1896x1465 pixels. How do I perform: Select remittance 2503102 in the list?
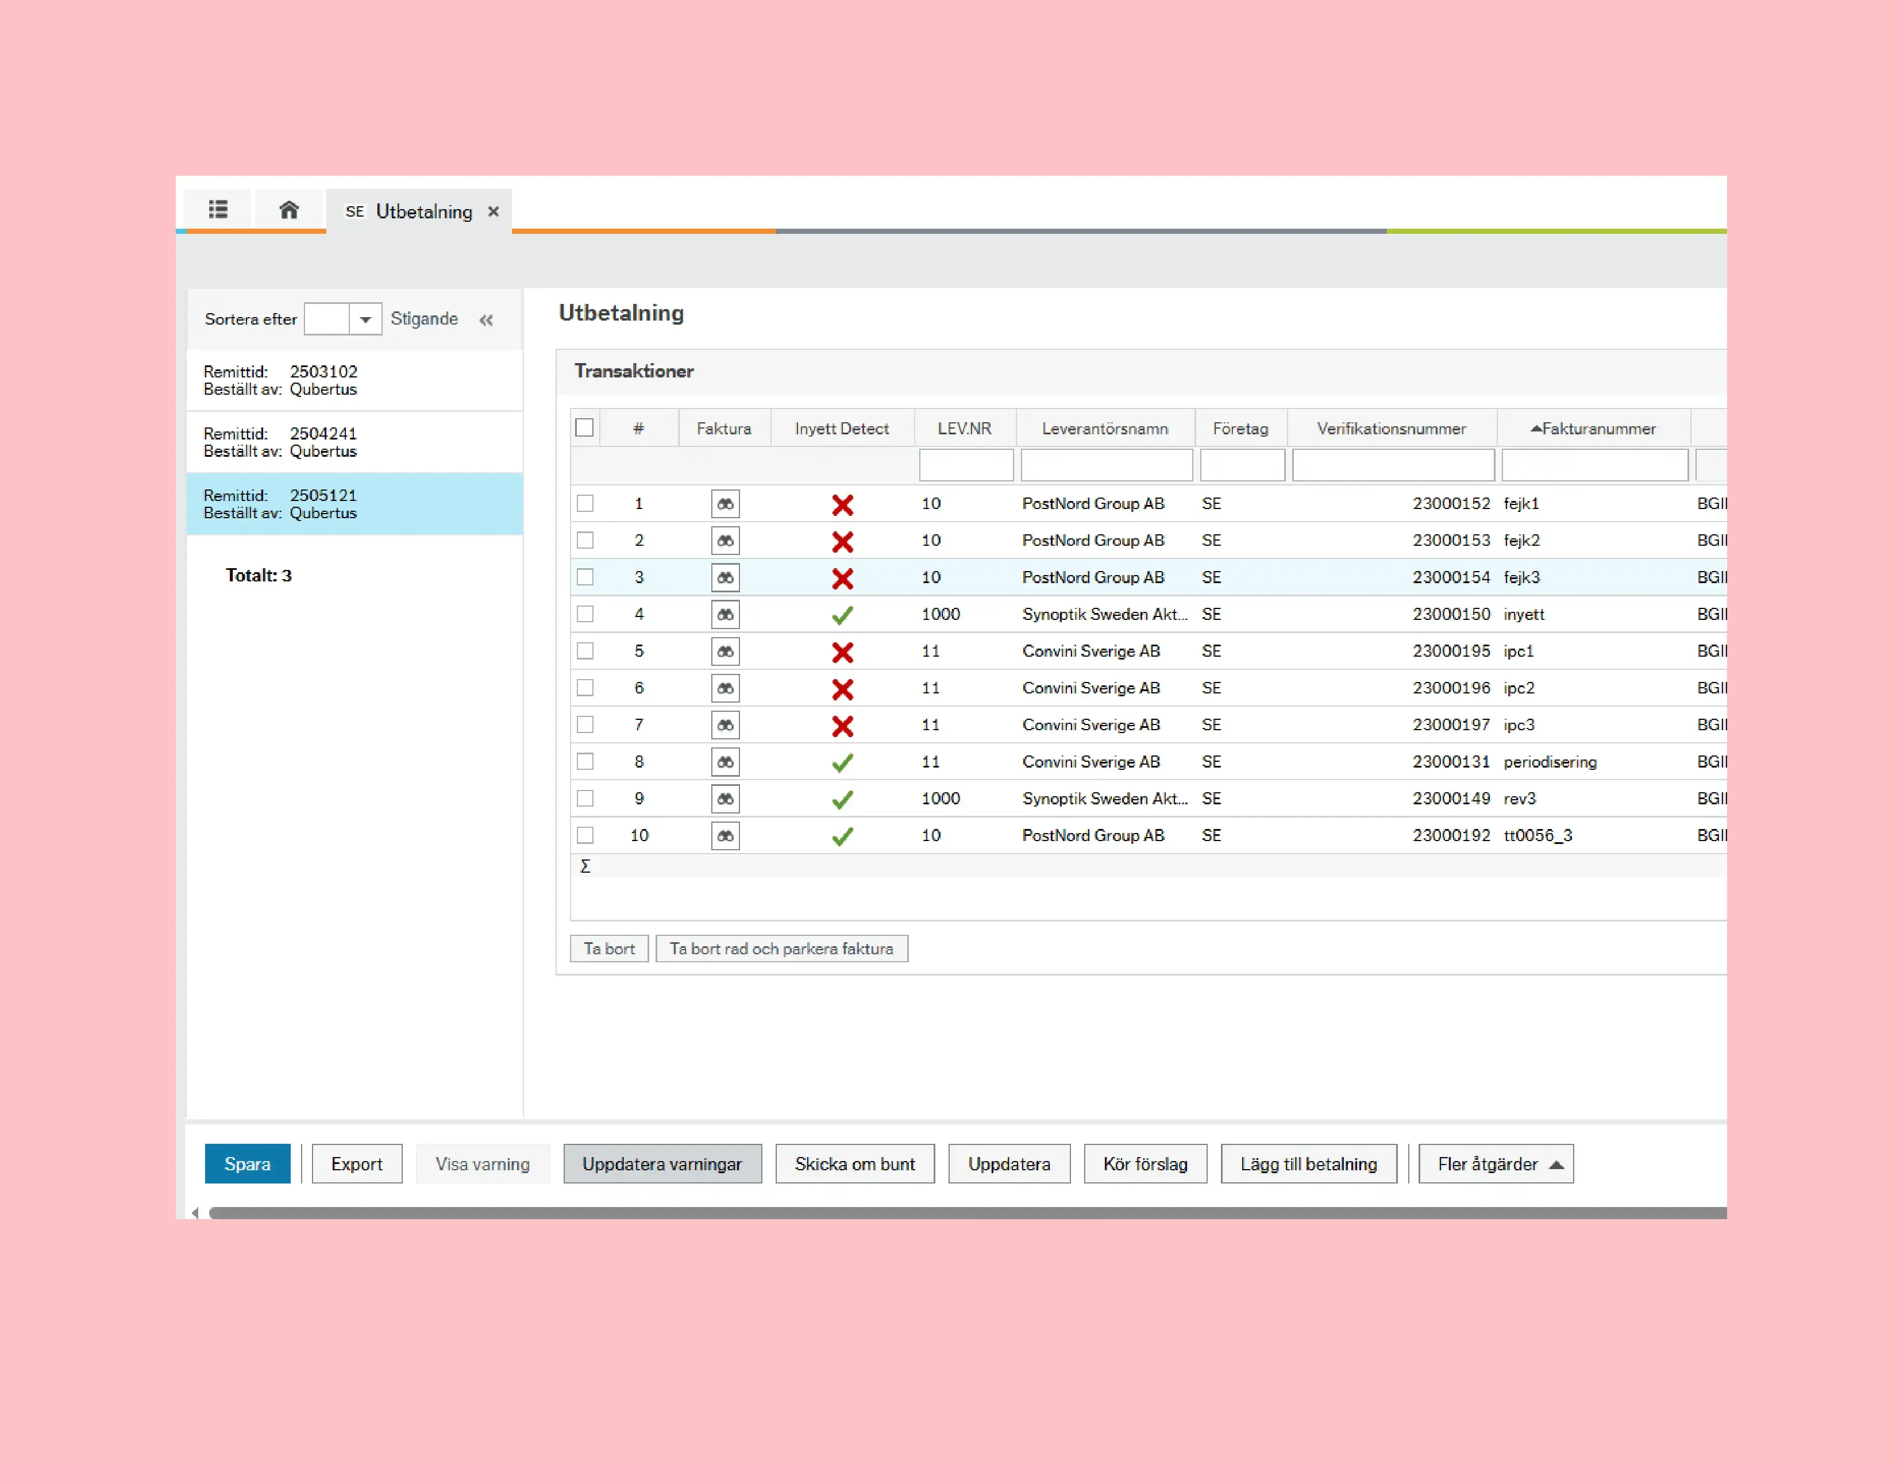pos(354,380)
